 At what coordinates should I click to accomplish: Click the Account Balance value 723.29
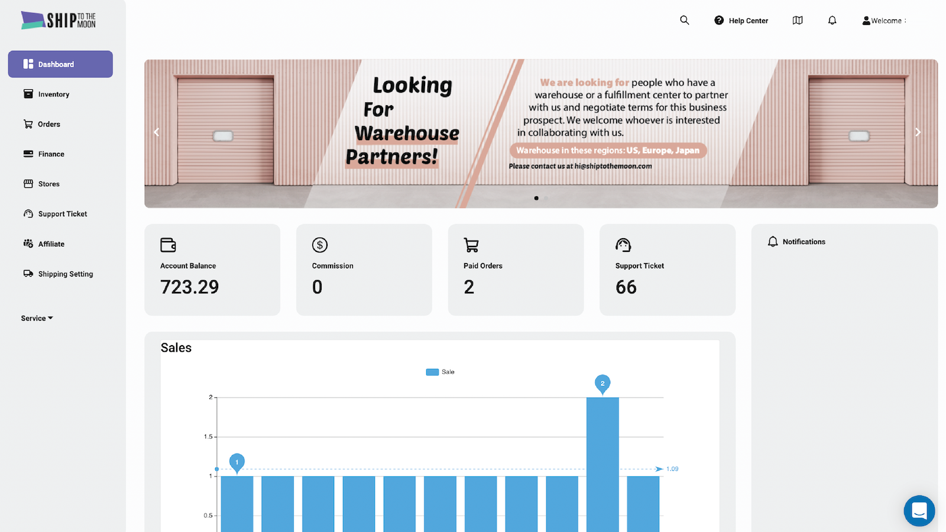click(x=190, y=287)
